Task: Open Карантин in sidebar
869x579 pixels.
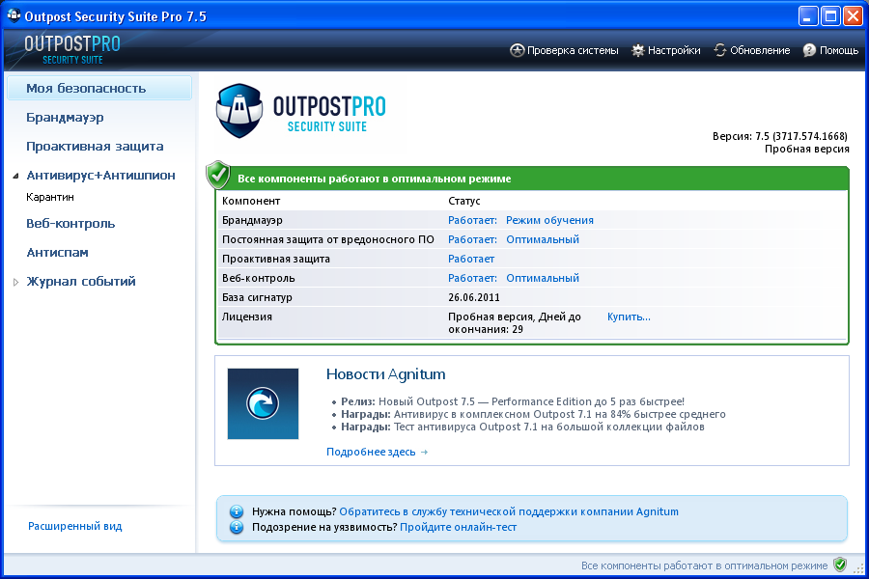Action: click(50, 197)
